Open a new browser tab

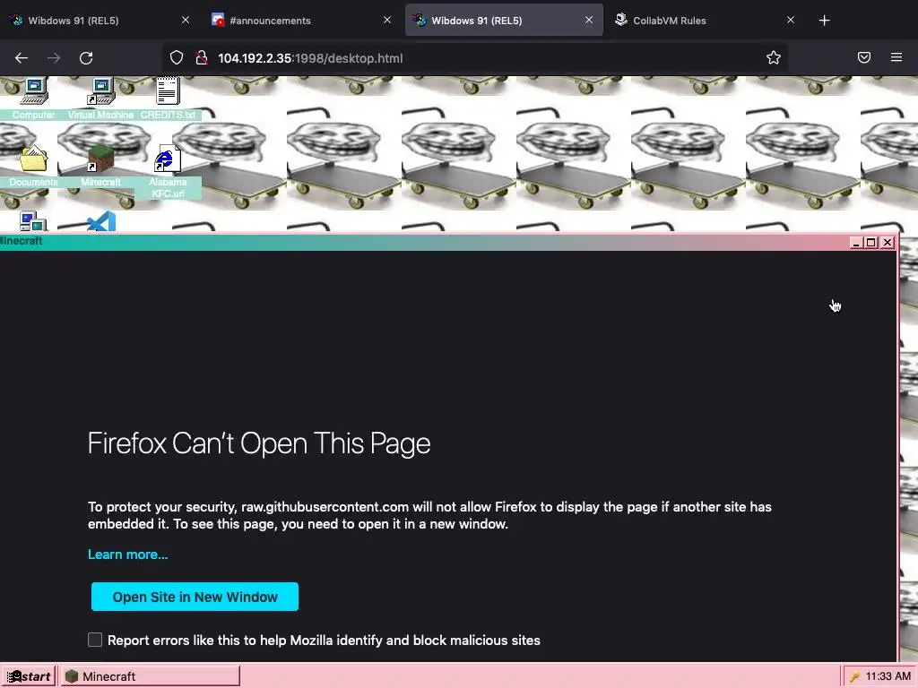[825, 21]
